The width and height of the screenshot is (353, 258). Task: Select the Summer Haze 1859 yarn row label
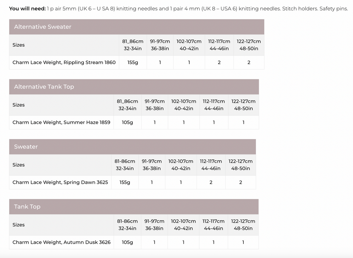click(x=61, y=122)
